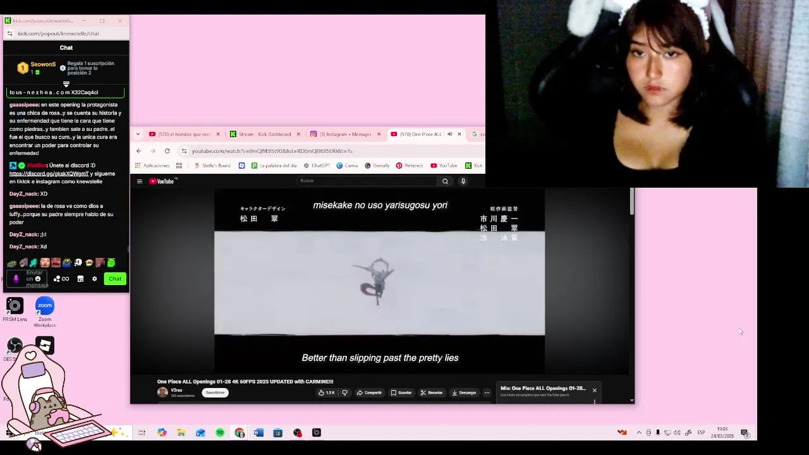809x455 pixels.
Task: Open more actions three-dot menu under video
Action: click(x=487, y=392)
